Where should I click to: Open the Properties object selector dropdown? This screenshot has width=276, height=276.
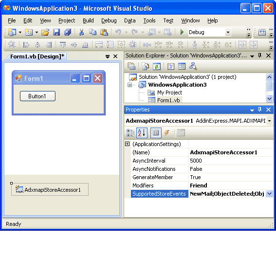pyautogui.click(x=270, y=121)
